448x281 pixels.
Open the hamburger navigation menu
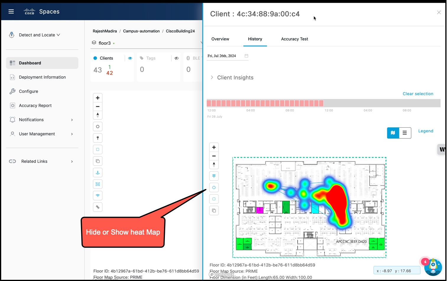coord(11,12)
